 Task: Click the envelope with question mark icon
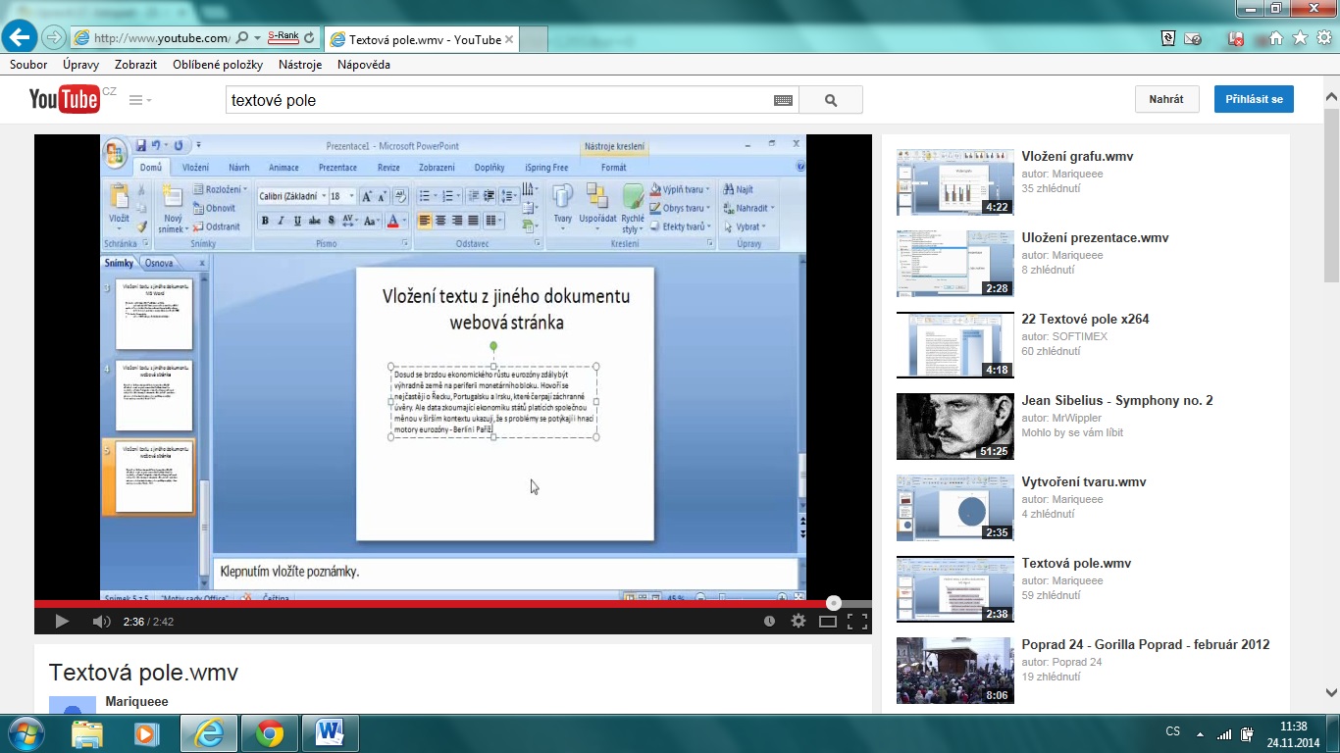(x=1193, y=38)
